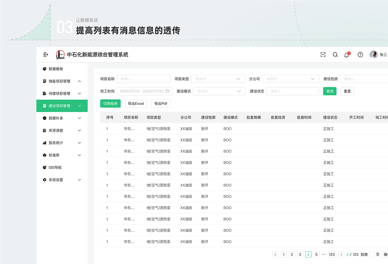Open the notification bell with 12 unread messages
Image resolution: width=388 pixels, height=264 pixels.
(x=346, y=55)
